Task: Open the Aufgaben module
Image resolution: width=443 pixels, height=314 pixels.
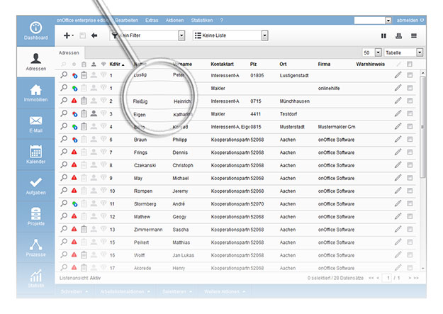Action: click(35, 186)
